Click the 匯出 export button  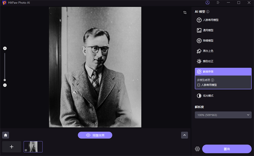point(227,149)
